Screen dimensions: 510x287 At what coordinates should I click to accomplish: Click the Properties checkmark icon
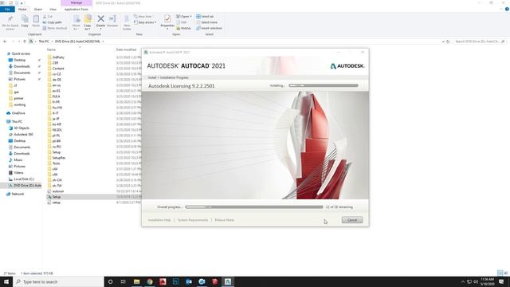167,19
